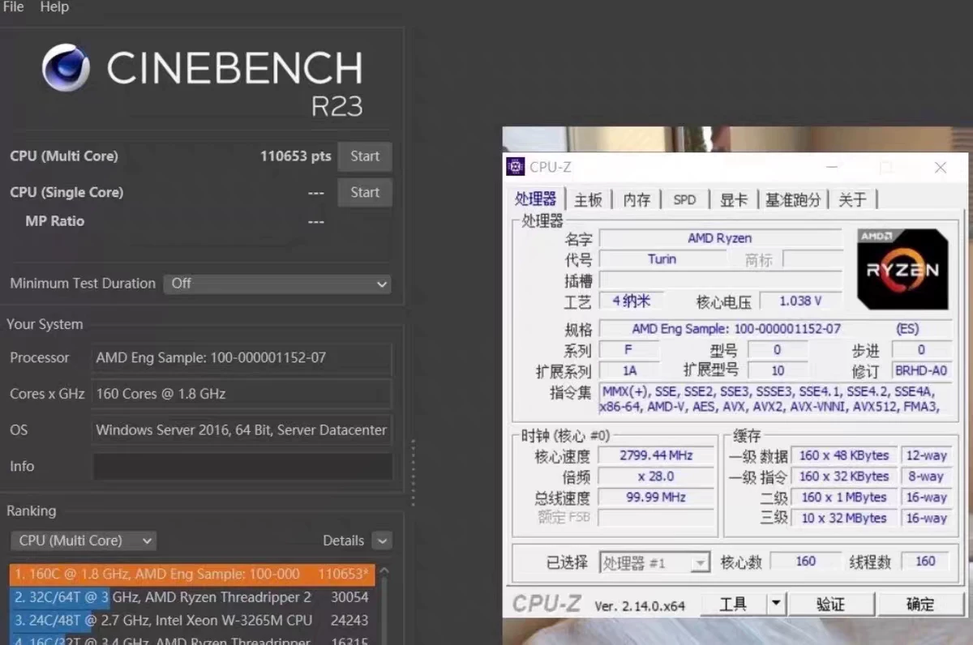Click the 工具 button in CPU-Z
This screenshot has height=645, width=973.
(x=733, y=604)
